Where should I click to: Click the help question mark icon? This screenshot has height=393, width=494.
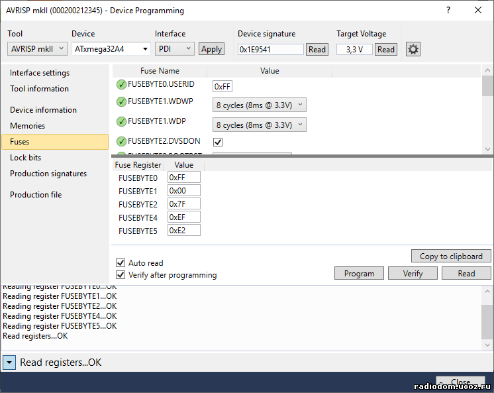click(x=448, y=10)
